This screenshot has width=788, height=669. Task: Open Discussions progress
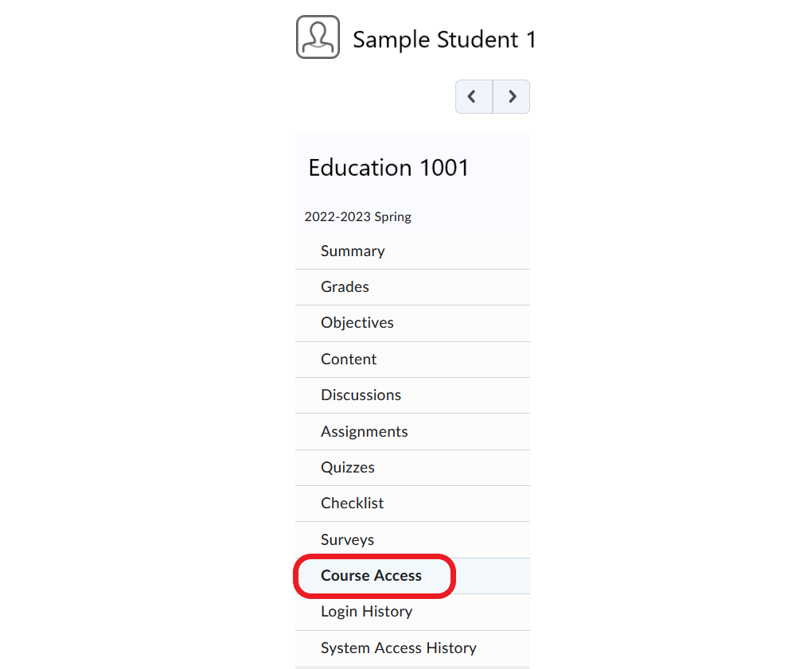412,395
